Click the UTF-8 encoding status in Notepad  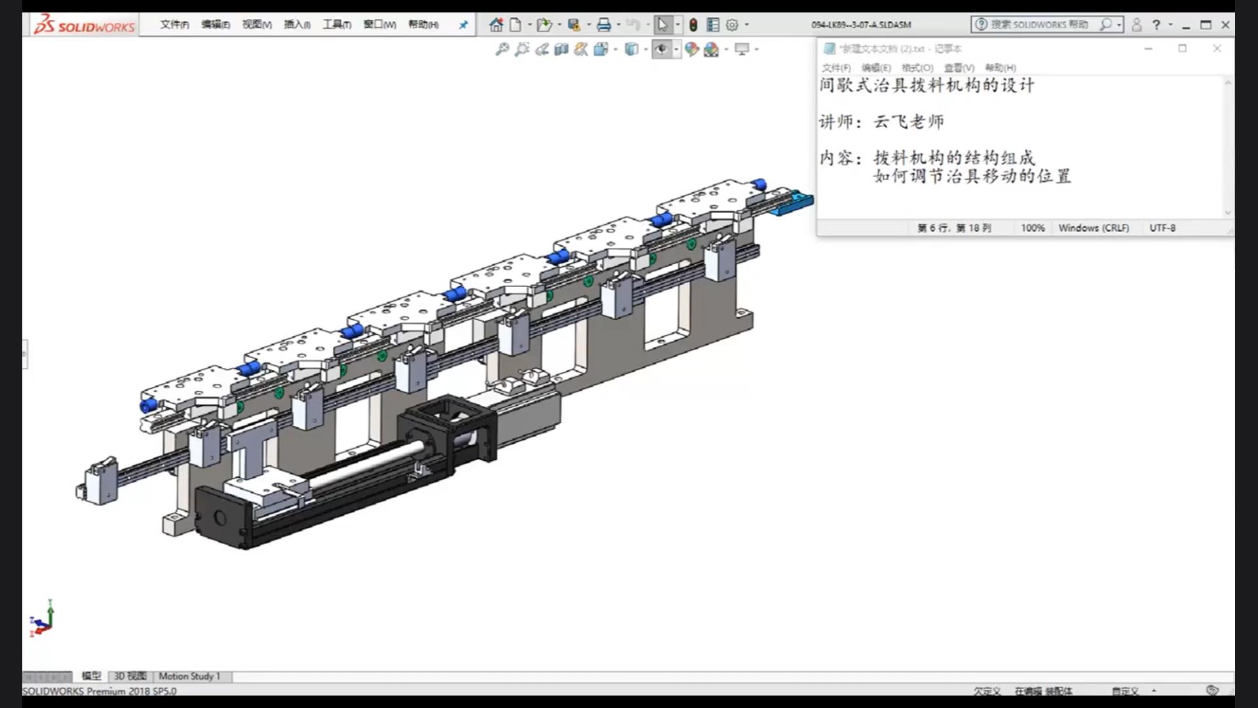[x=1162, y=228]
